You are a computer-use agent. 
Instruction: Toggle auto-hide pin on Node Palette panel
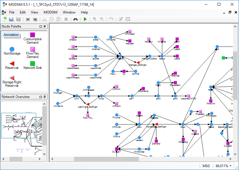click(44, 26)
